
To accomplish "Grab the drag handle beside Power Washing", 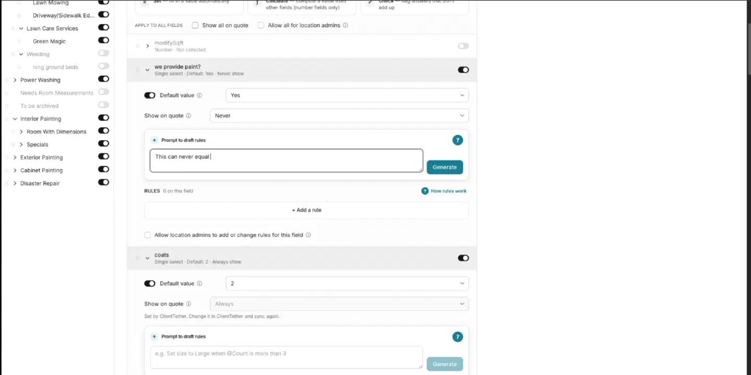I will point(7,80).
